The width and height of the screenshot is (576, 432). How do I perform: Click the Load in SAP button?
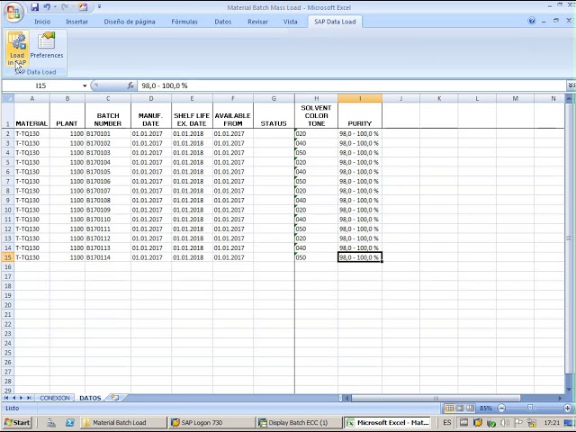(17, 49)
